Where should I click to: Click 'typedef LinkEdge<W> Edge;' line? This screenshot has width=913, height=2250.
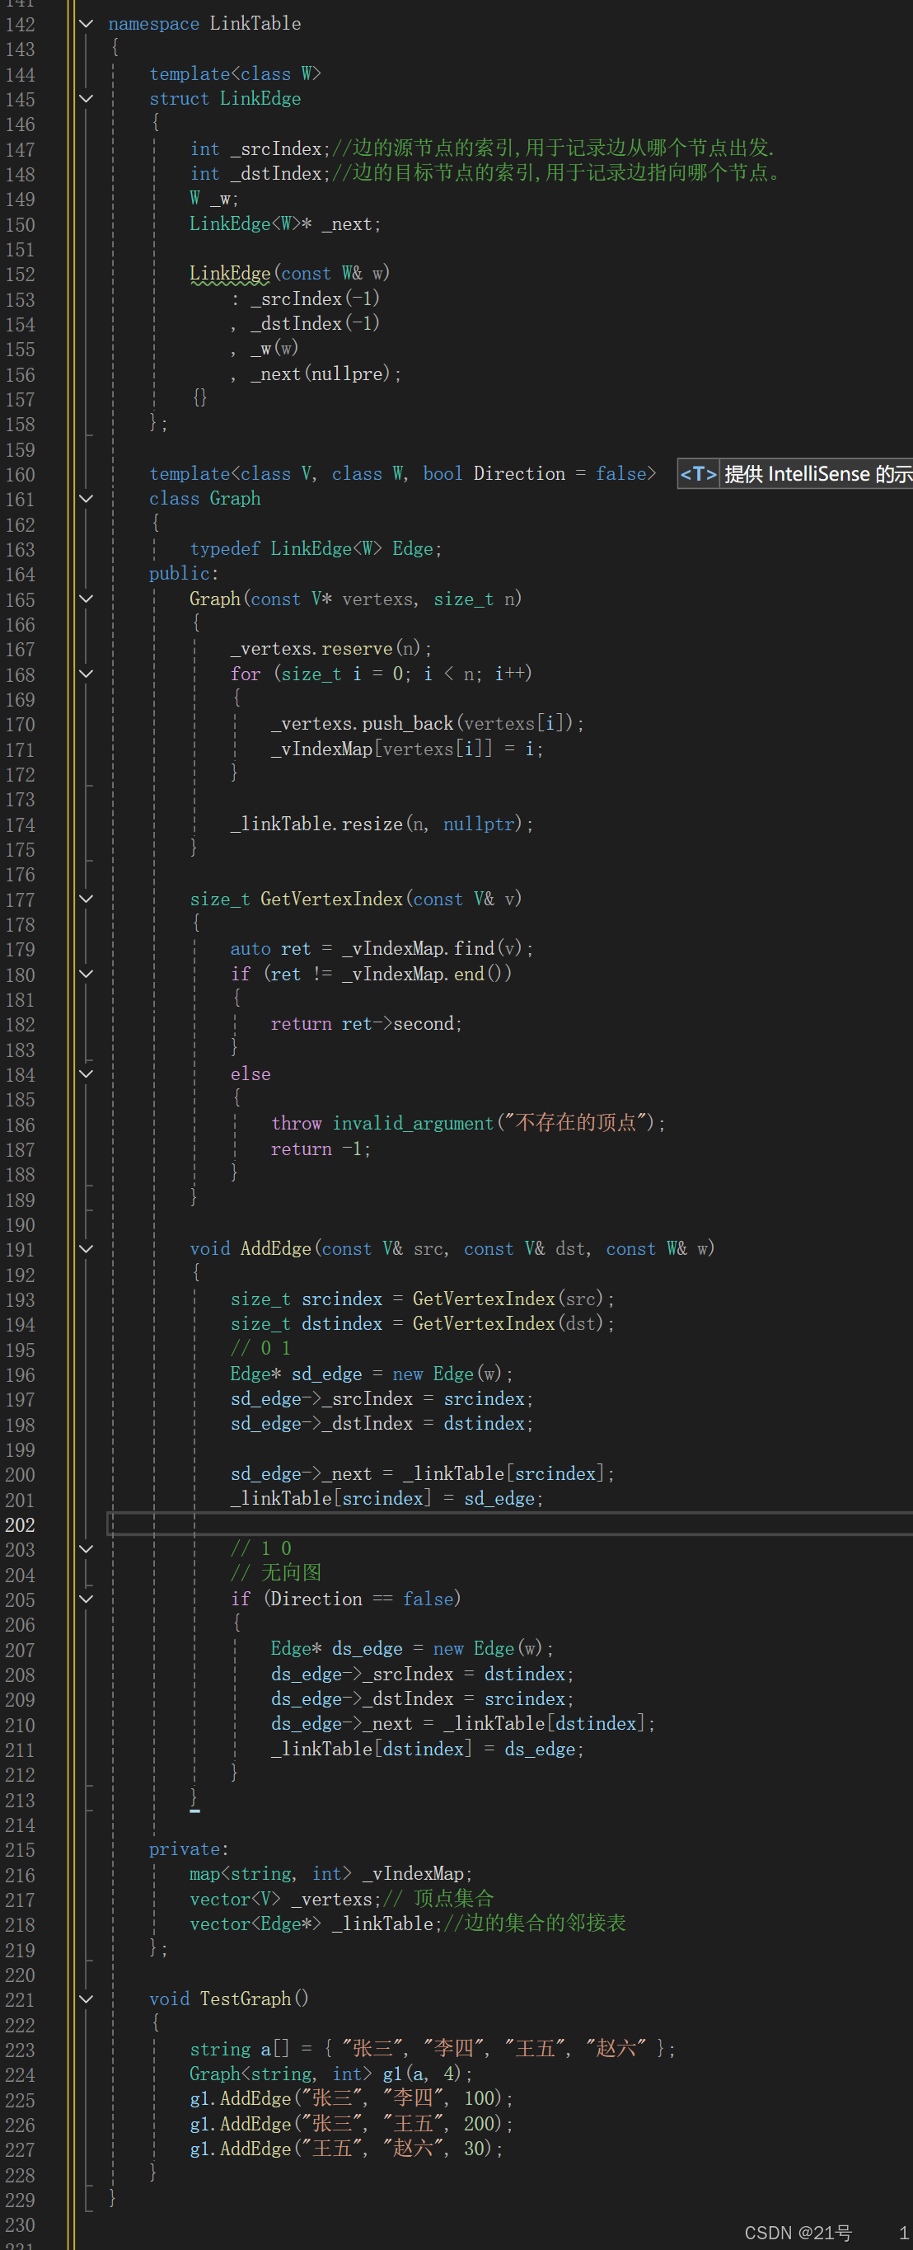coord(316,548)
